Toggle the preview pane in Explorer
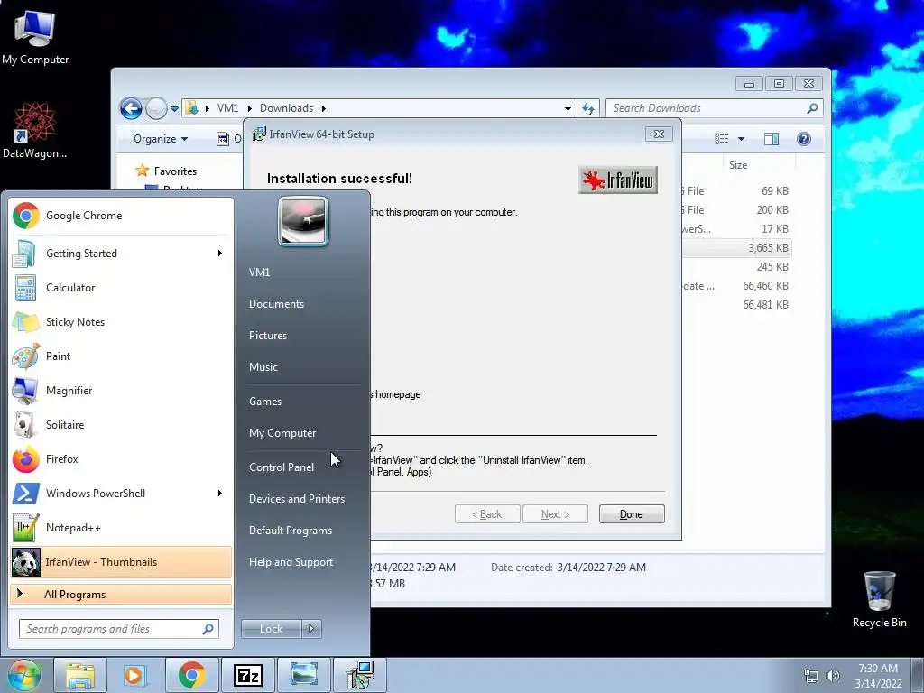The height and width of the screenshot is (693, 924). point(771,139)
